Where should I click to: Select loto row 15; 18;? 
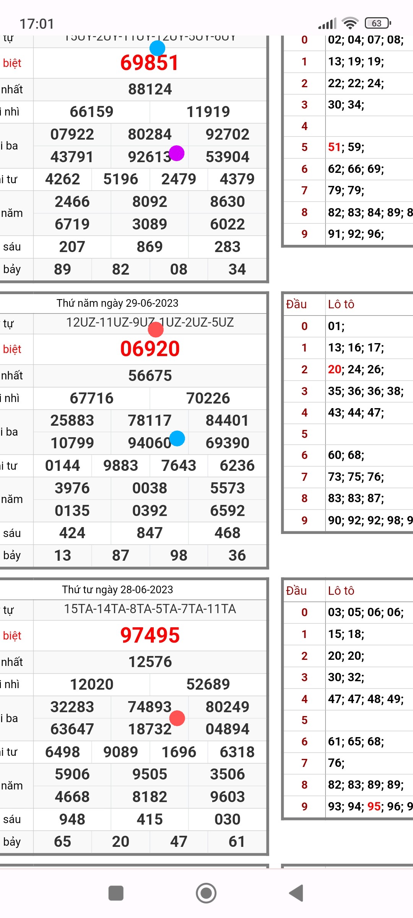pyautogui.click(x=346, y=634)
